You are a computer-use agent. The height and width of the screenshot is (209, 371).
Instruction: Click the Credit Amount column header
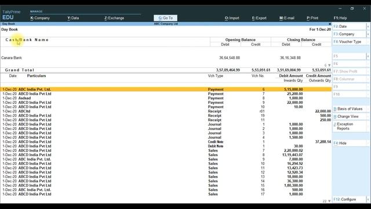(318, 76)
